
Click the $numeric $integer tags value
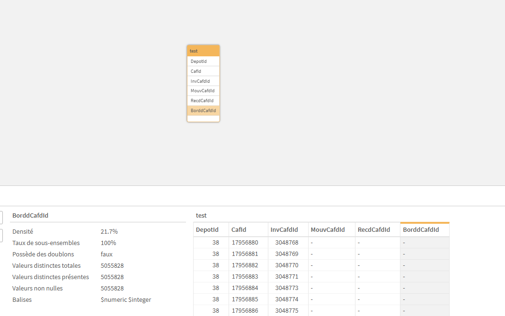[x=126, y=300]
